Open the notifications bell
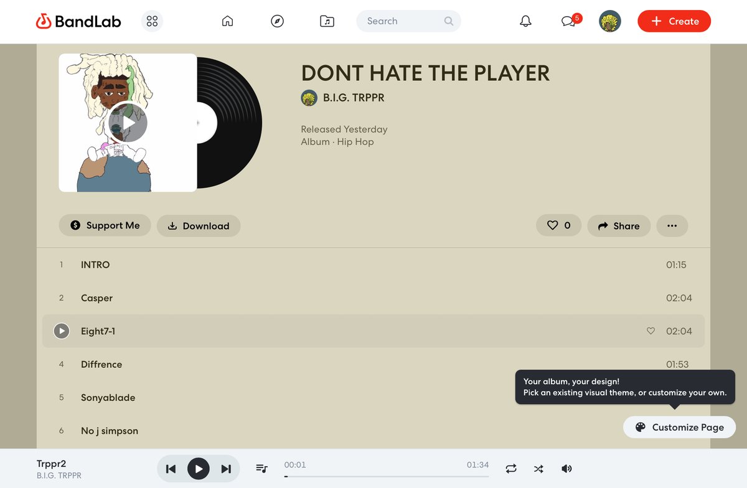 coord(526,21)
